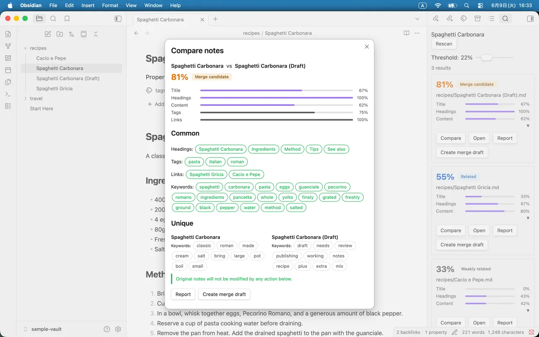Click the Spaghetti Gricia link chip
This screenshot has height=337, width=539.
206,174
